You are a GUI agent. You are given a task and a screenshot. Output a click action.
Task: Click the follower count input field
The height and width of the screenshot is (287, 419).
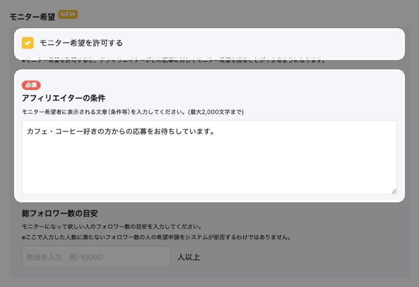click(97, 257)
